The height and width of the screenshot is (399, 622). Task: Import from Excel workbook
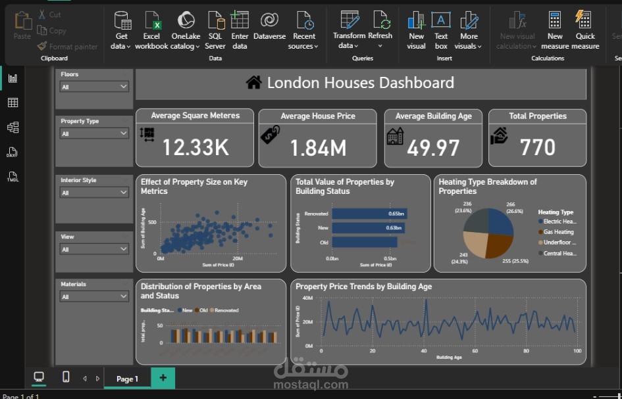pyautogui.click(x=152, y=21)
